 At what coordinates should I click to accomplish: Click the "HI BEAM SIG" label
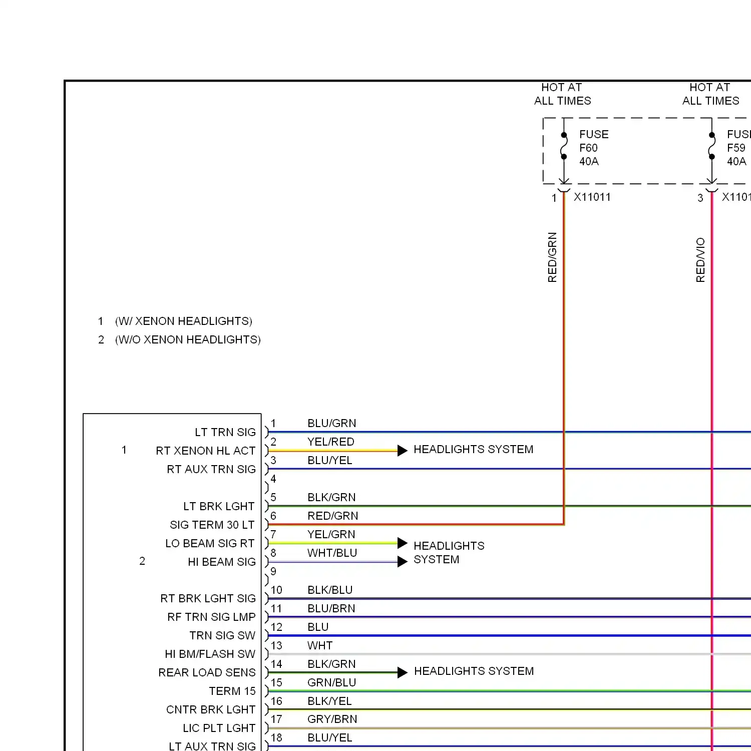click(x=222, y=562)
